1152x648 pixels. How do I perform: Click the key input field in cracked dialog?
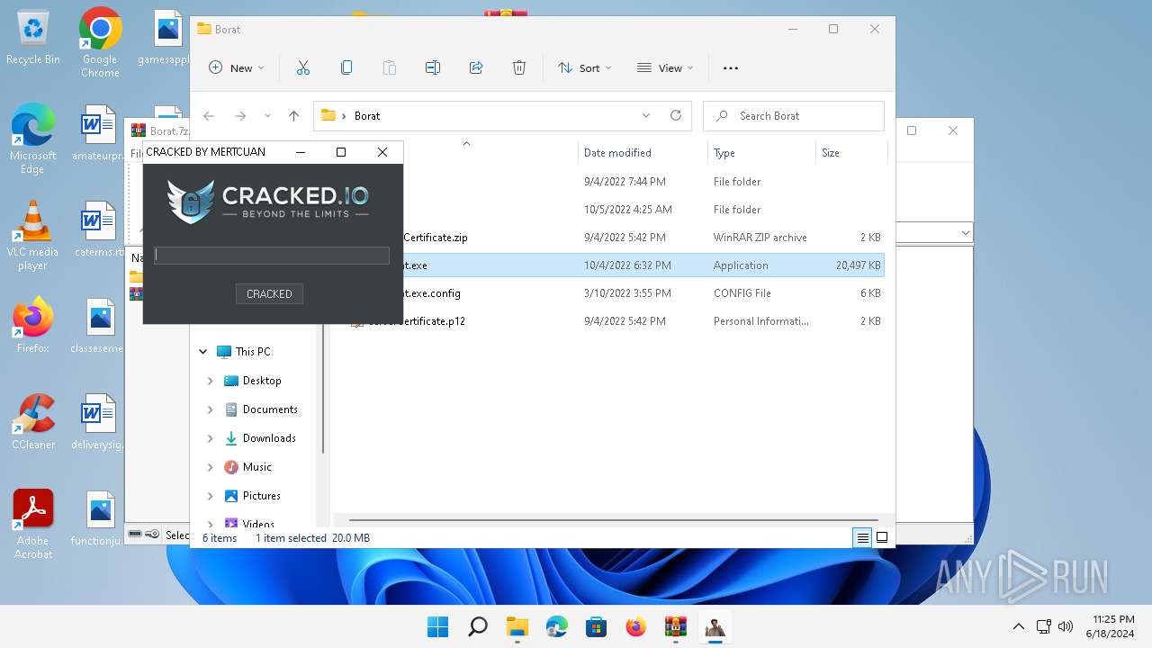(x=272, y=256)
